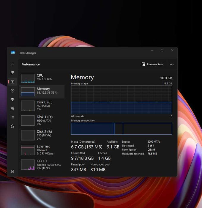This screenshot has height=208, width=202.
Task: Click the Memory composition bar
Action: click(x=121, y=129)
